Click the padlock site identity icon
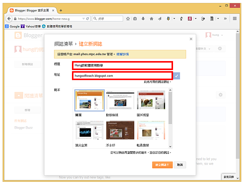Image resolution: width=245 pixels, height=187 pixels. [15, 19]
